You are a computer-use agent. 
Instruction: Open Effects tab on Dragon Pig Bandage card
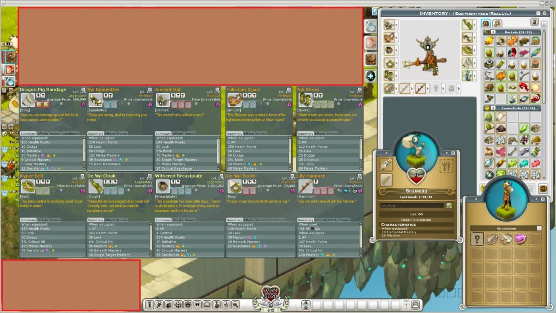42,133
